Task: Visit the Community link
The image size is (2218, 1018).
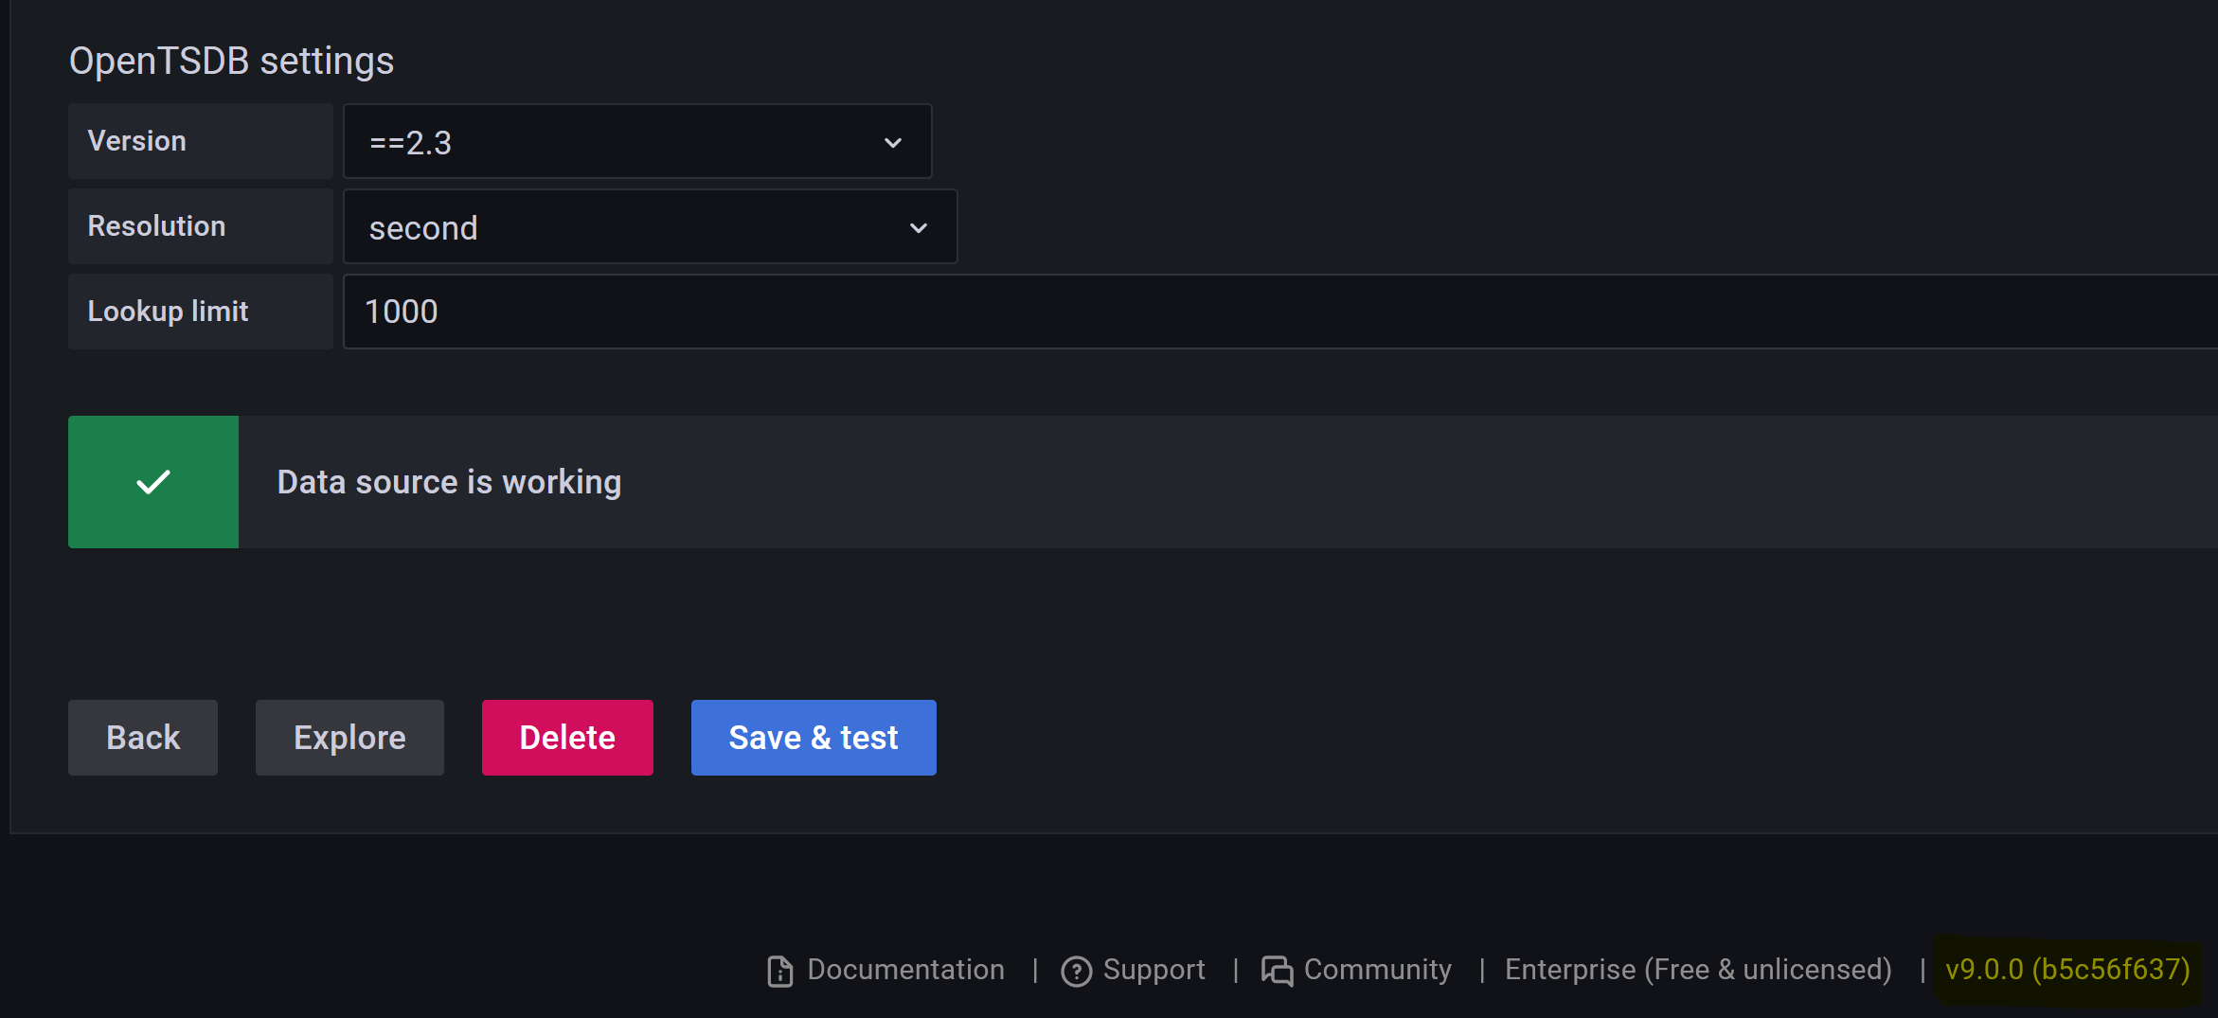Action: 1377,969
